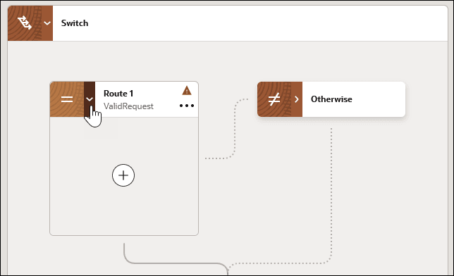Select the Switch title text
This screenshot has width=454, height=276.
pos(75,23)
